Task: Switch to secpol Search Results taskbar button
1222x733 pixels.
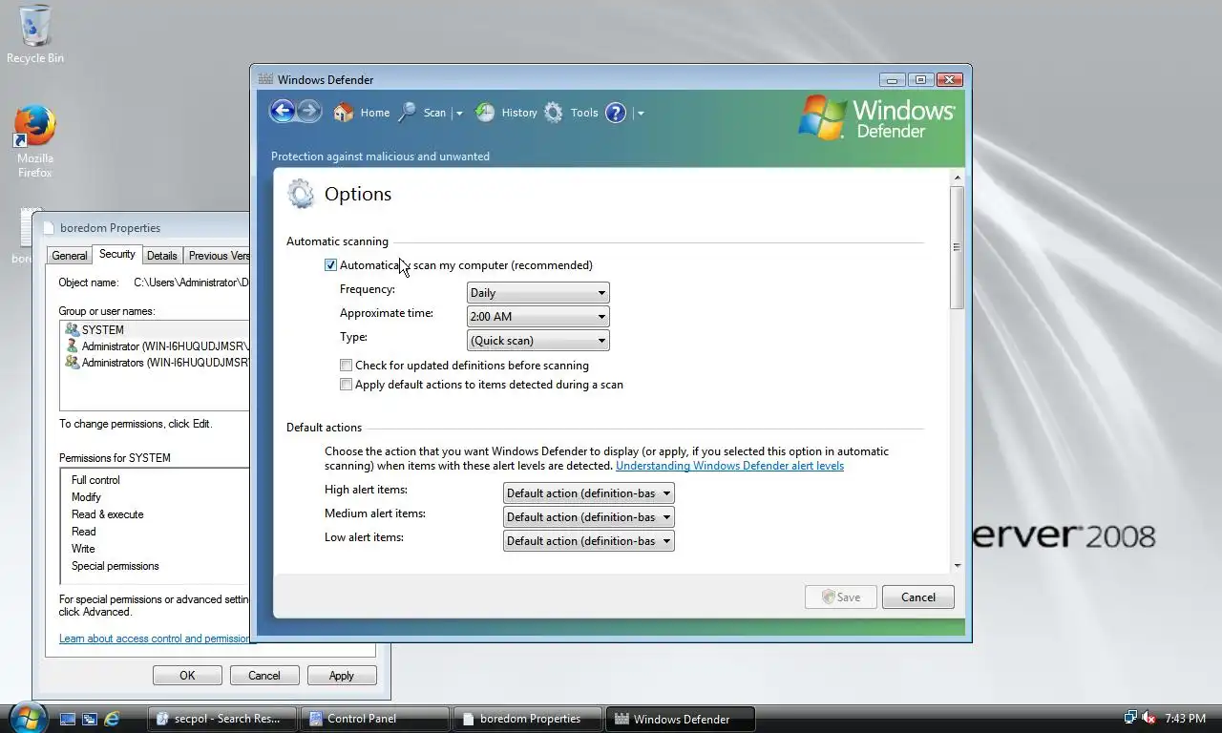Action: coord(222,719)
